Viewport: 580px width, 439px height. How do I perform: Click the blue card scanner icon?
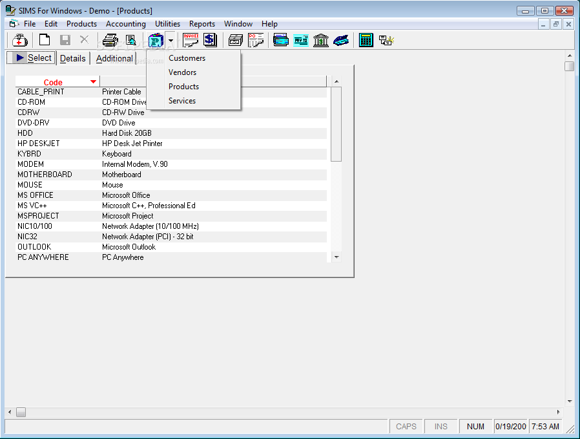click(x=341, y=40)
